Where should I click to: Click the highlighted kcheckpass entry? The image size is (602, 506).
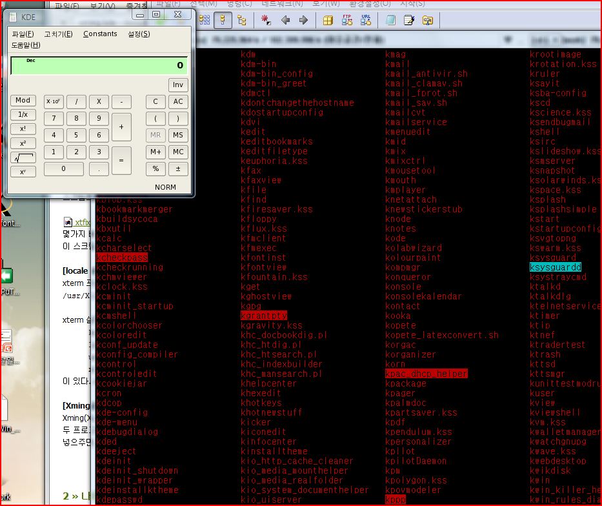pos(122,258)
